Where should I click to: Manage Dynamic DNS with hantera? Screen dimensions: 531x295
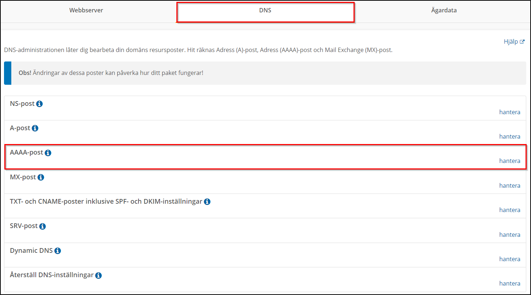click(509, 259)
